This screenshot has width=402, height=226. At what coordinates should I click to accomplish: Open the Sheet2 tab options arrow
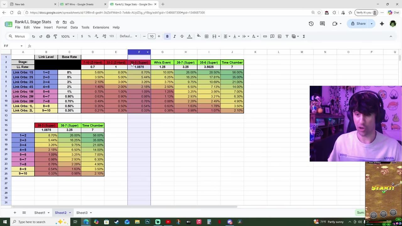click(x=70, y=213)
